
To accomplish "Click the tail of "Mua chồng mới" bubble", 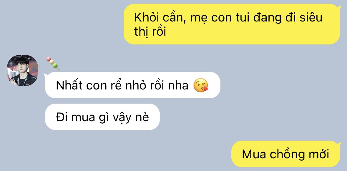I will pyautogui.click(x=340, y=144).
